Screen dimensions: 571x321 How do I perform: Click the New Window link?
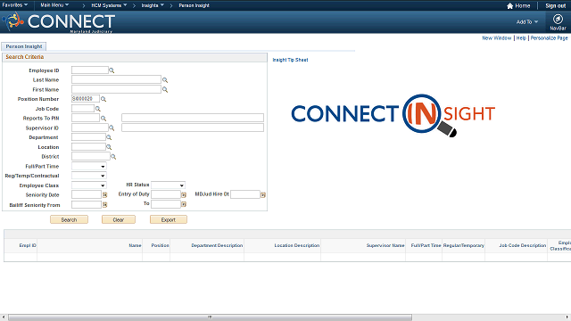[x=497, y=37]
